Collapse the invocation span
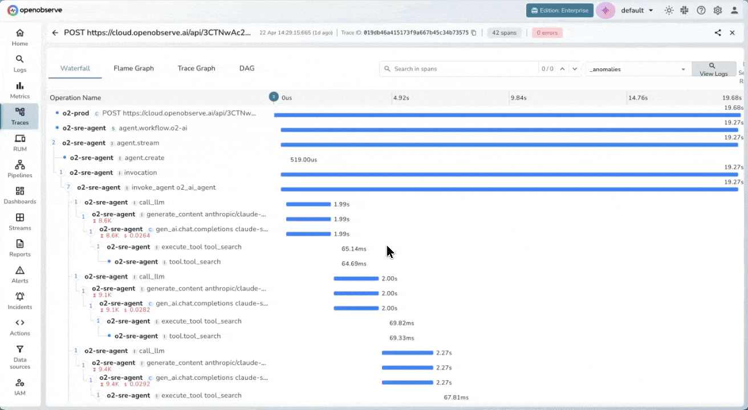Viewport: 748px width, 410px height. 61,173
